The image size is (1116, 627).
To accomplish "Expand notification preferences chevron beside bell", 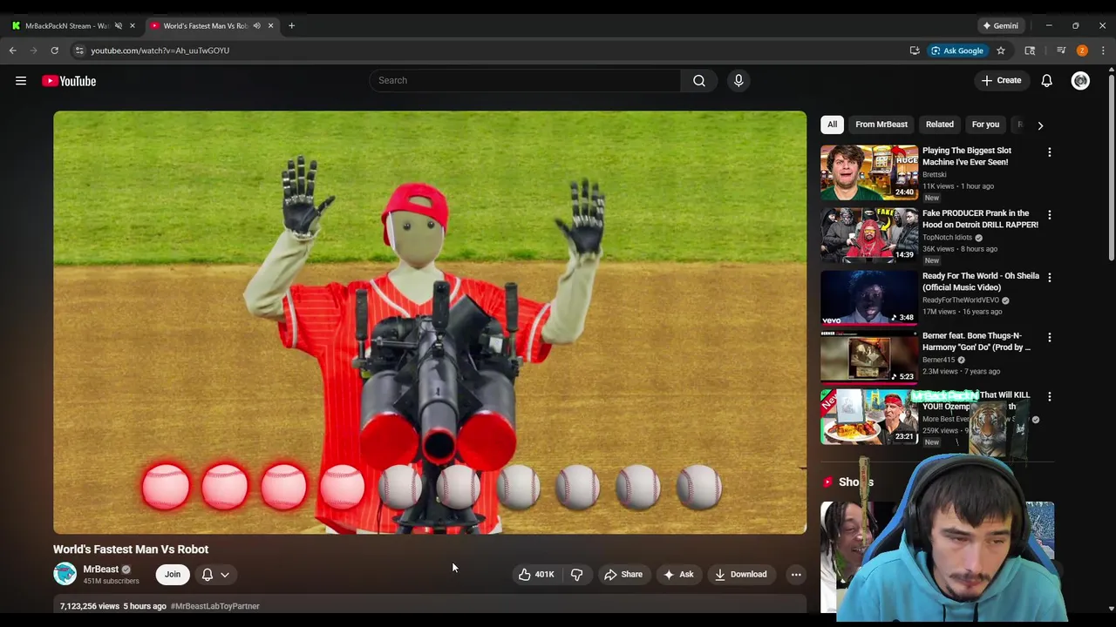I will pos(225,574).
